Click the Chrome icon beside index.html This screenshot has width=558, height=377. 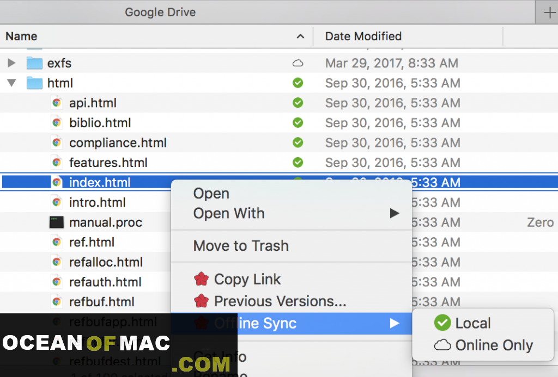tap(56, 183)
